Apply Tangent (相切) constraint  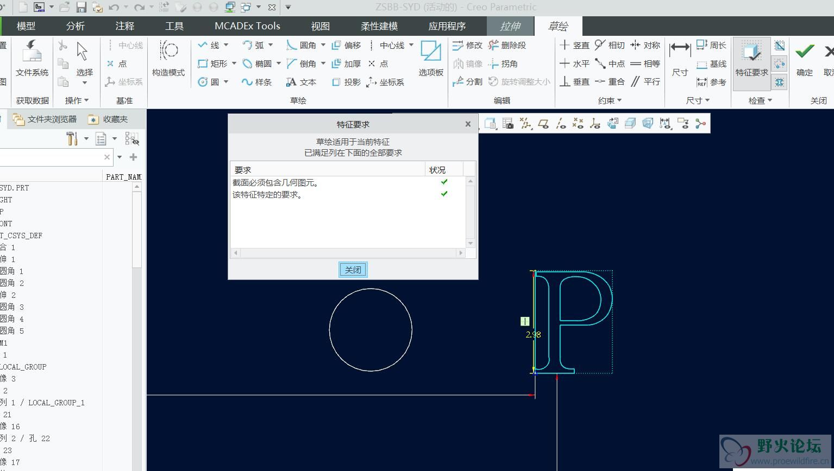[610, 45]
